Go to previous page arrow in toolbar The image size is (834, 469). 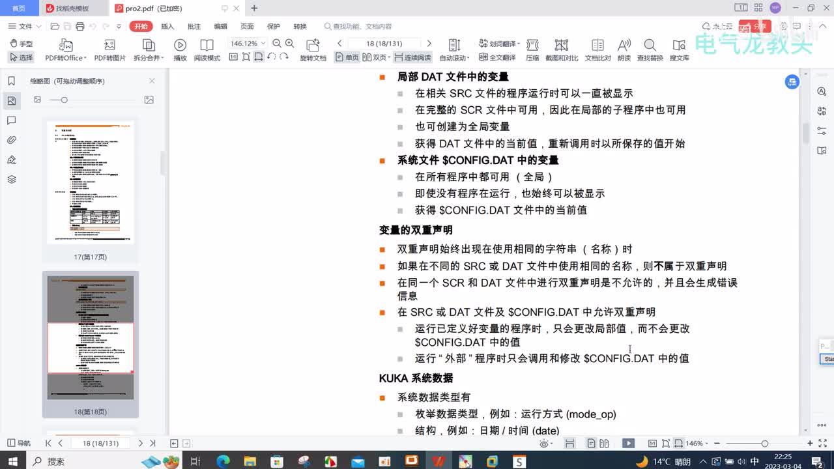coord(339,44)
